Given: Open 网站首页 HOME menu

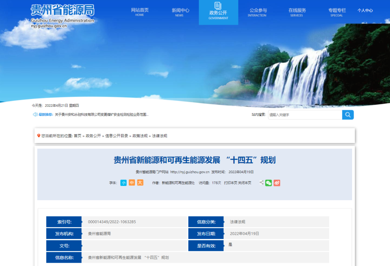Looking at the screenshot, I should pyautogui.click(x=139, y=12).
